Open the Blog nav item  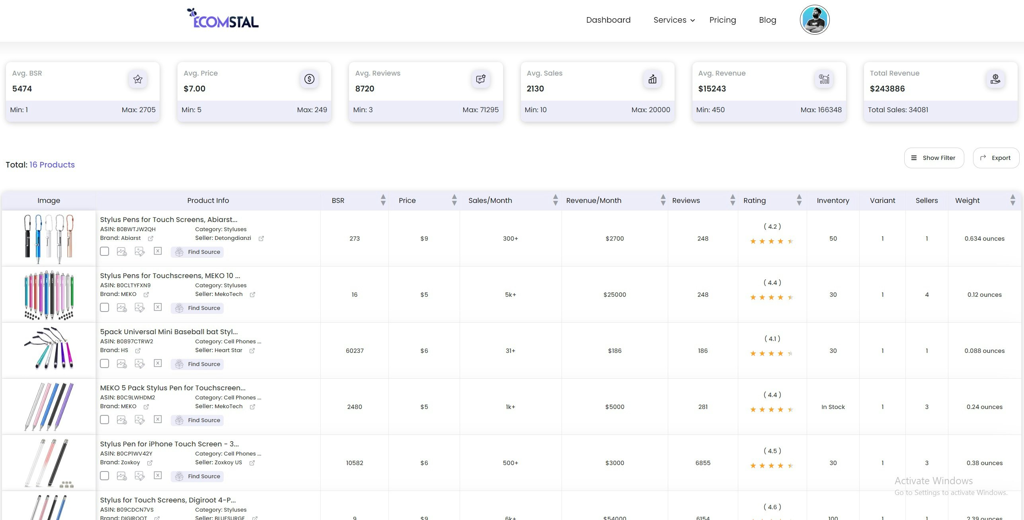[x=767, y=20]
